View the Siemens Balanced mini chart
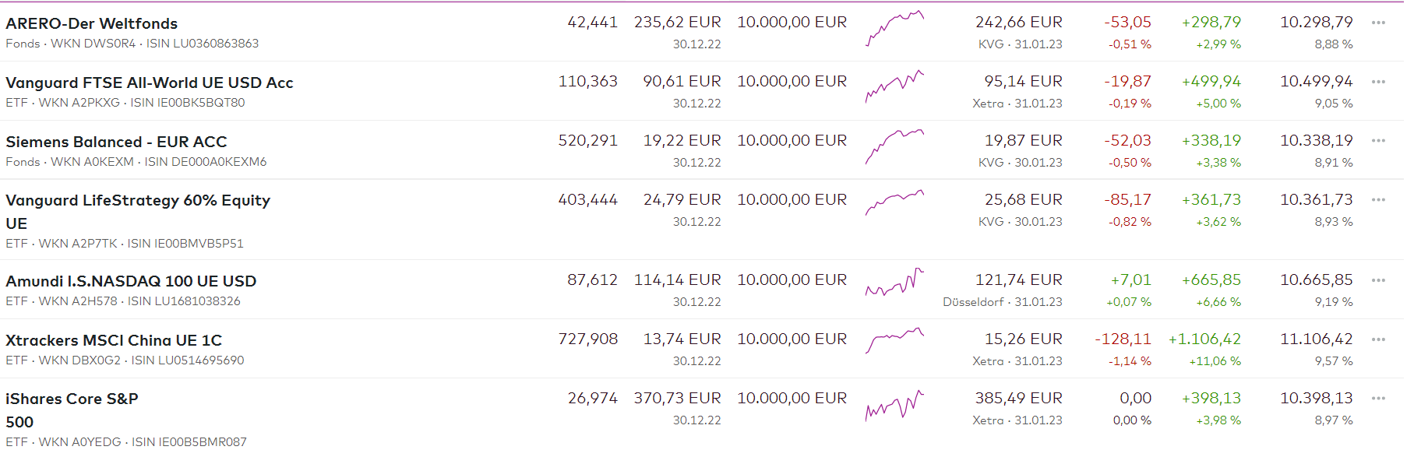Viewport: 1414px width, 457px height. click(x=894, y=146)
